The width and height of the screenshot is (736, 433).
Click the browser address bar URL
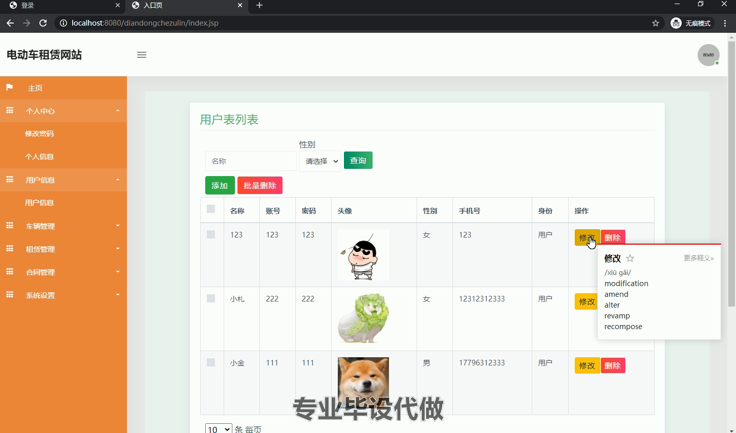145,23
